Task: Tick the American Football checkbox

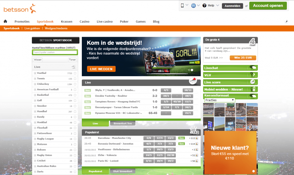Action: point(75,90)
